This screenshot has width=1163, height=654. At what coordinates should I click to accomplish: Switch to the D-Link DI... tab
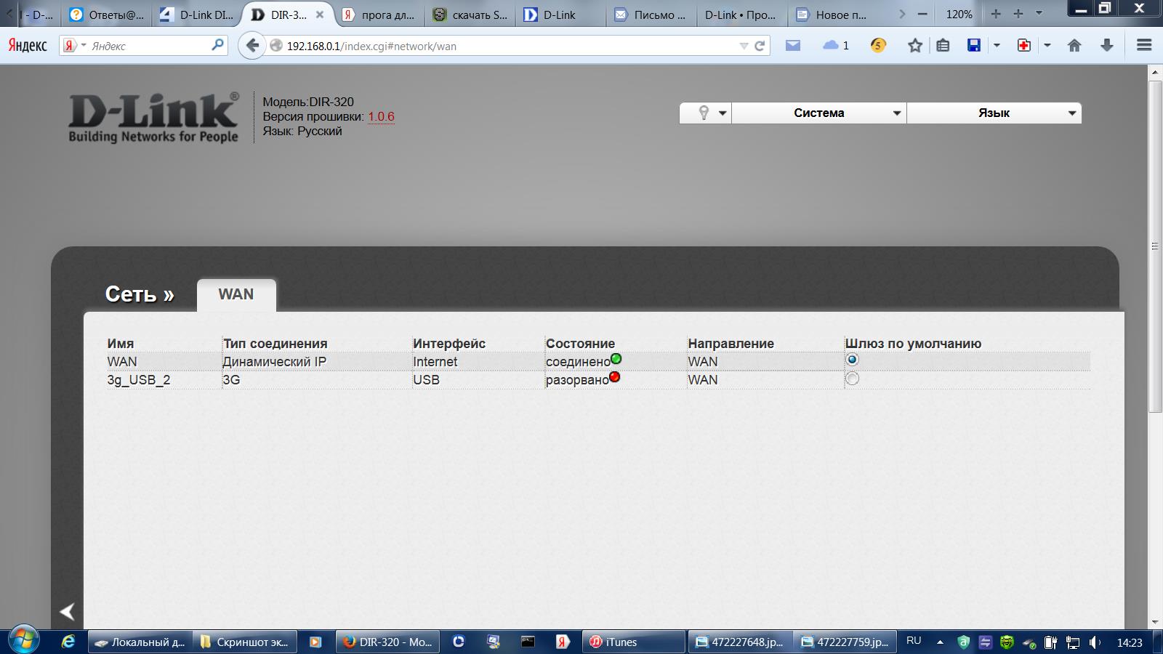[x=198, y=15]
